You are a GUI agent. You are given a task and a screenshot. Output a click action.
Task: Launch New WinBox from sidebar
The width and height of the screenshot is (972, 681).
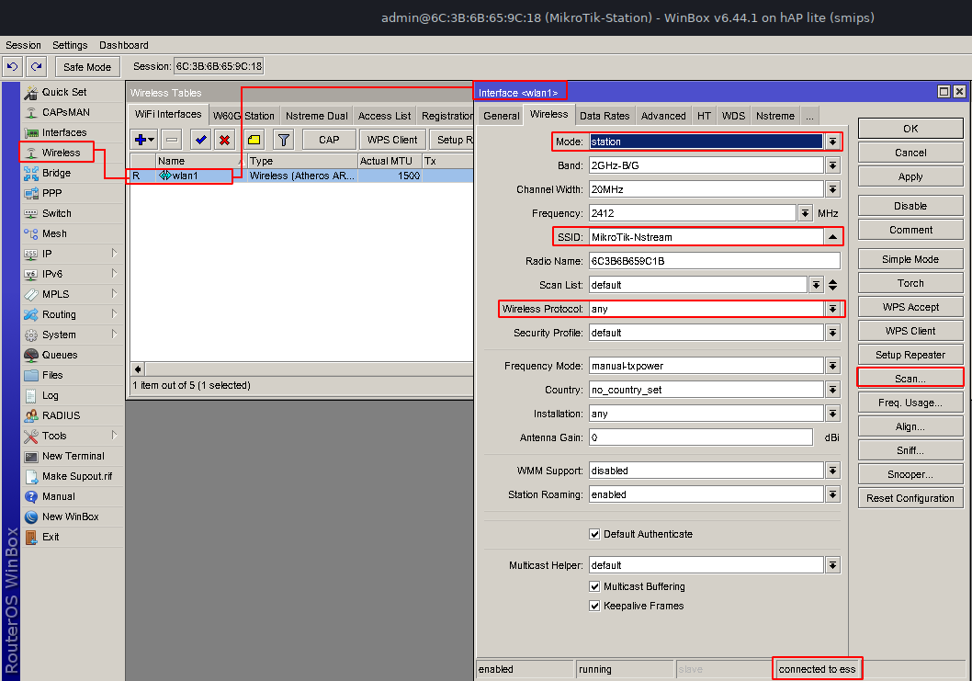click(x=70, y=516)
